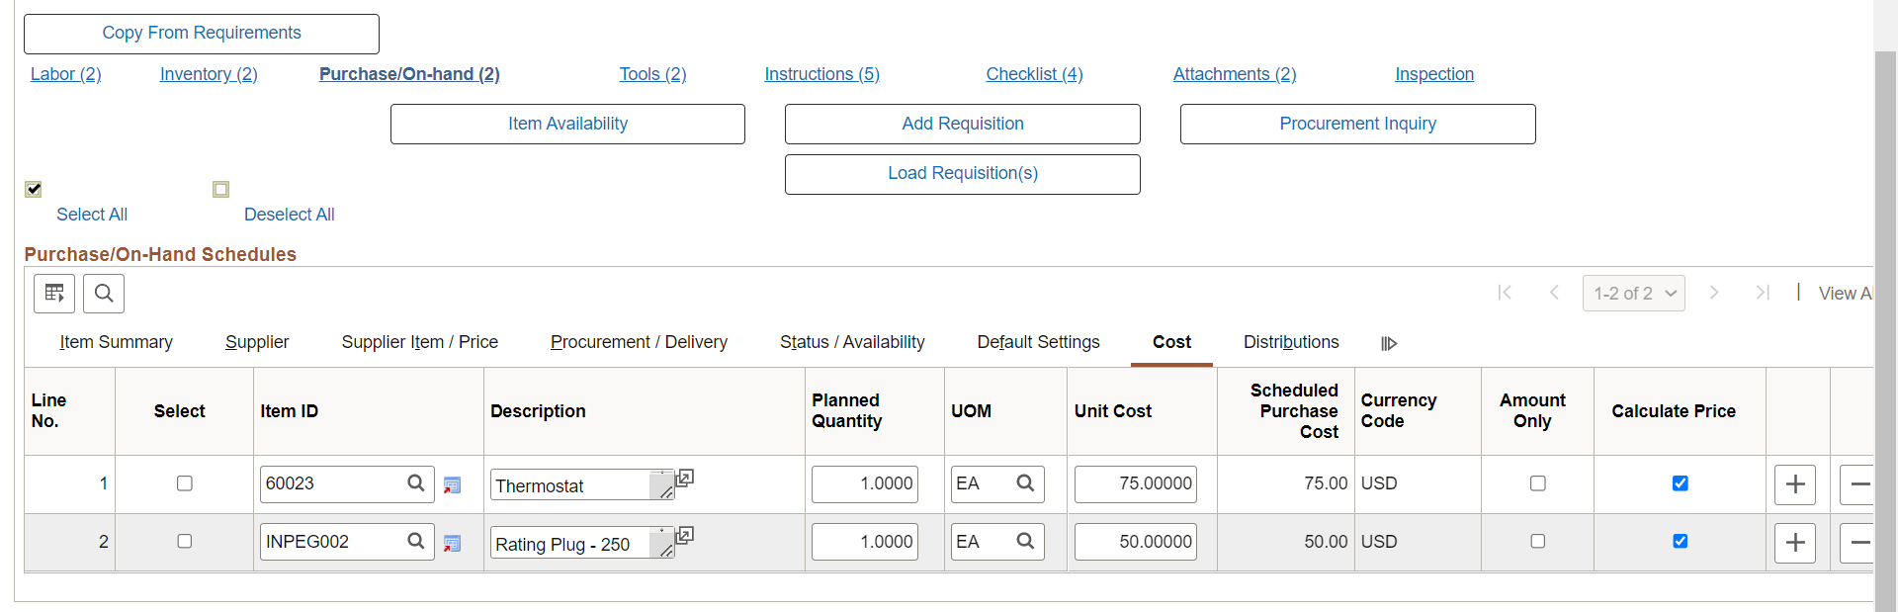Open the grid personalize icon

(54, 294)
